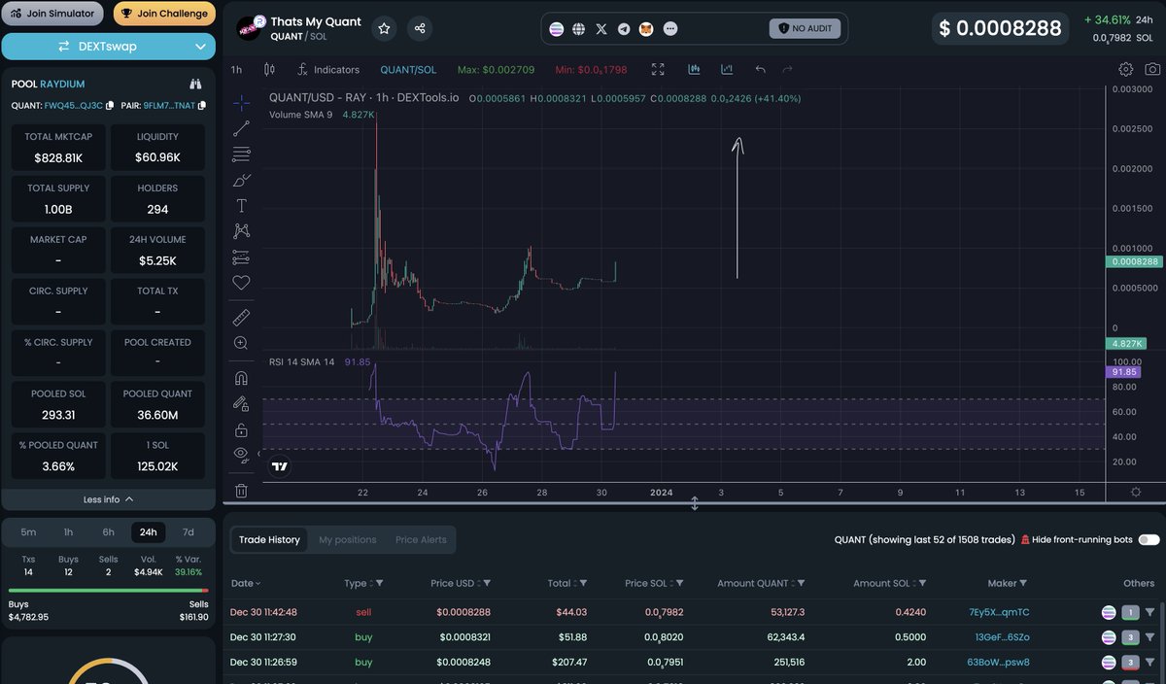Add token to MetaMask fox icon
The image size is (1166, 684).
tap(646, 29)
